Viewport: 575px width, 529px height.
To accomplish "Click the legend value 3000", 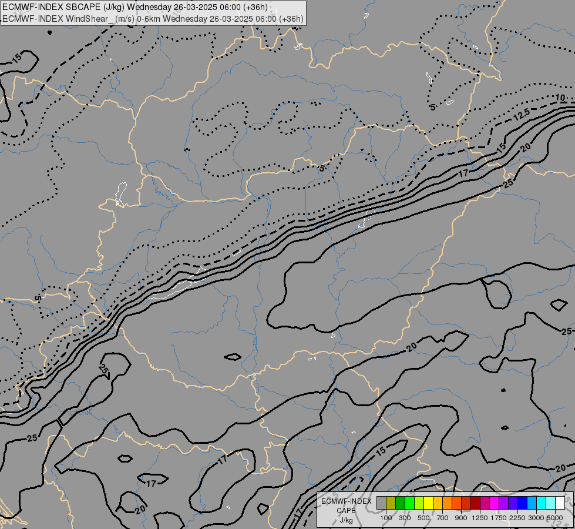I will pyautogui.click(x=536, y=518).
